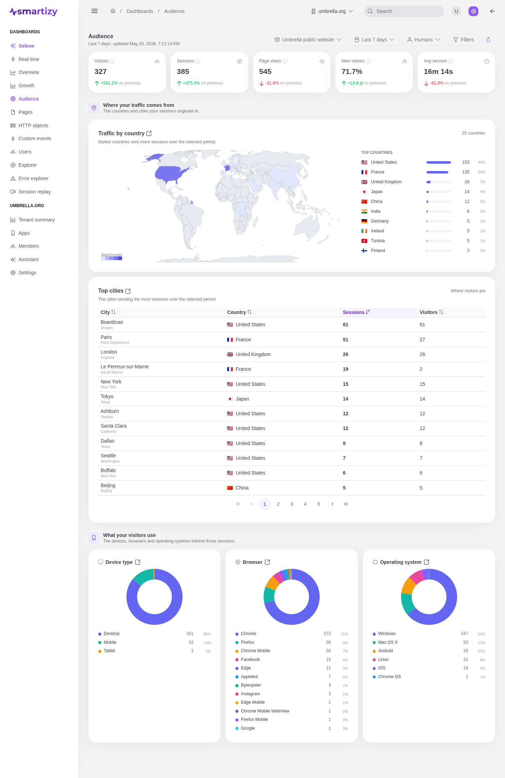Click the eye icon on Page views card
This screenshot has width=505, height=778.
(322, 61)
